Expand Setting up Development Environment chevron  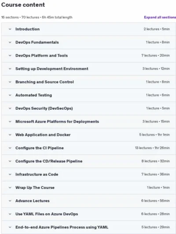pyautogui.click(x=10, y=69)
